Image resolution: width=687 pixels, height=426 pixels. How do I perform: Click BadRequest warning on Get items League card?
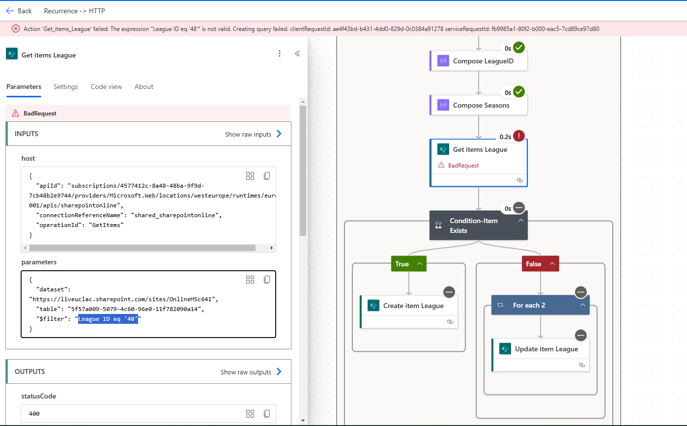pyautogui.click(x=458, y=166)
